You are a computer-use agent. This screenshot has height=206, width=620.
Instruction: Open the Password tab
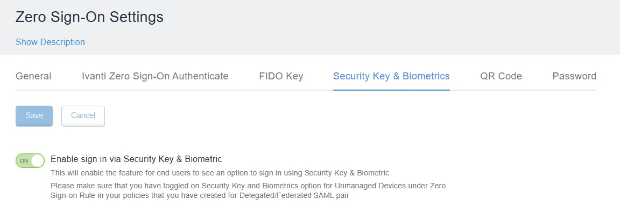click(574, 76)
